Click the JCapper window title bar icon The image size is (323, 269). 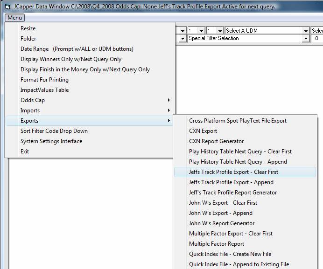(x=7, y=7)
